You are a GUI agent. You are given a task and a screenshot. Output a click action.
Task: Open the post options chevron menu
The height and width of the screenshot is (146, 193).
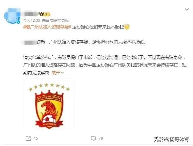[x=187, y=10]
